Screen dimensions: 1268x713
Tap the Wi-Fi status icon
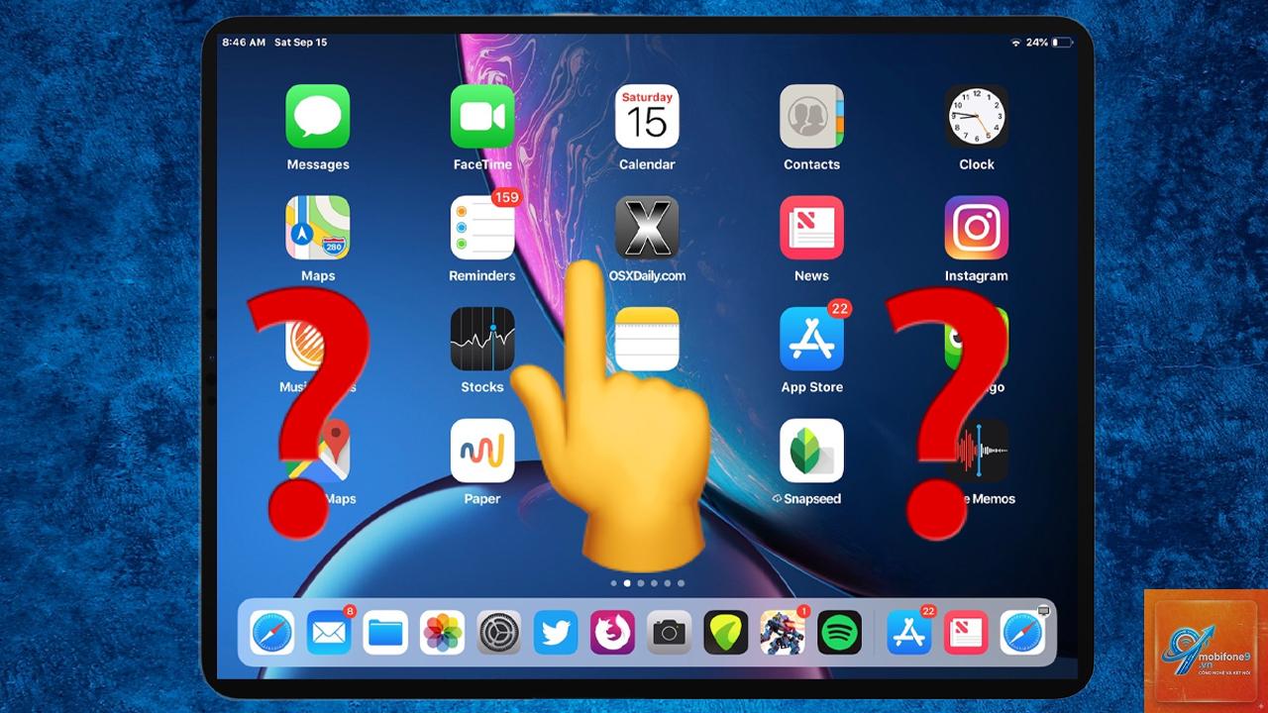tap(1015, 43)
